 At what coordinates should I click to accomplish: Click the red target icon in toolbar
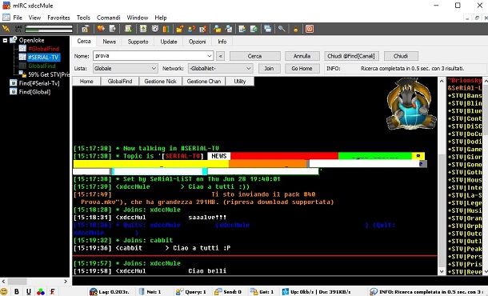[310, 29]
